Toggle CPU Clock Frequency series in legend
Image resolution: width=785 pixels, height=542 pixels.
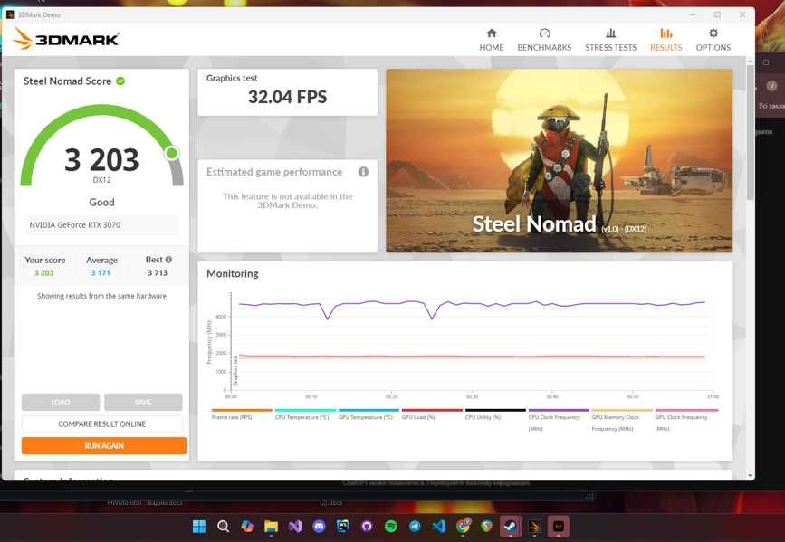[559, 420]
